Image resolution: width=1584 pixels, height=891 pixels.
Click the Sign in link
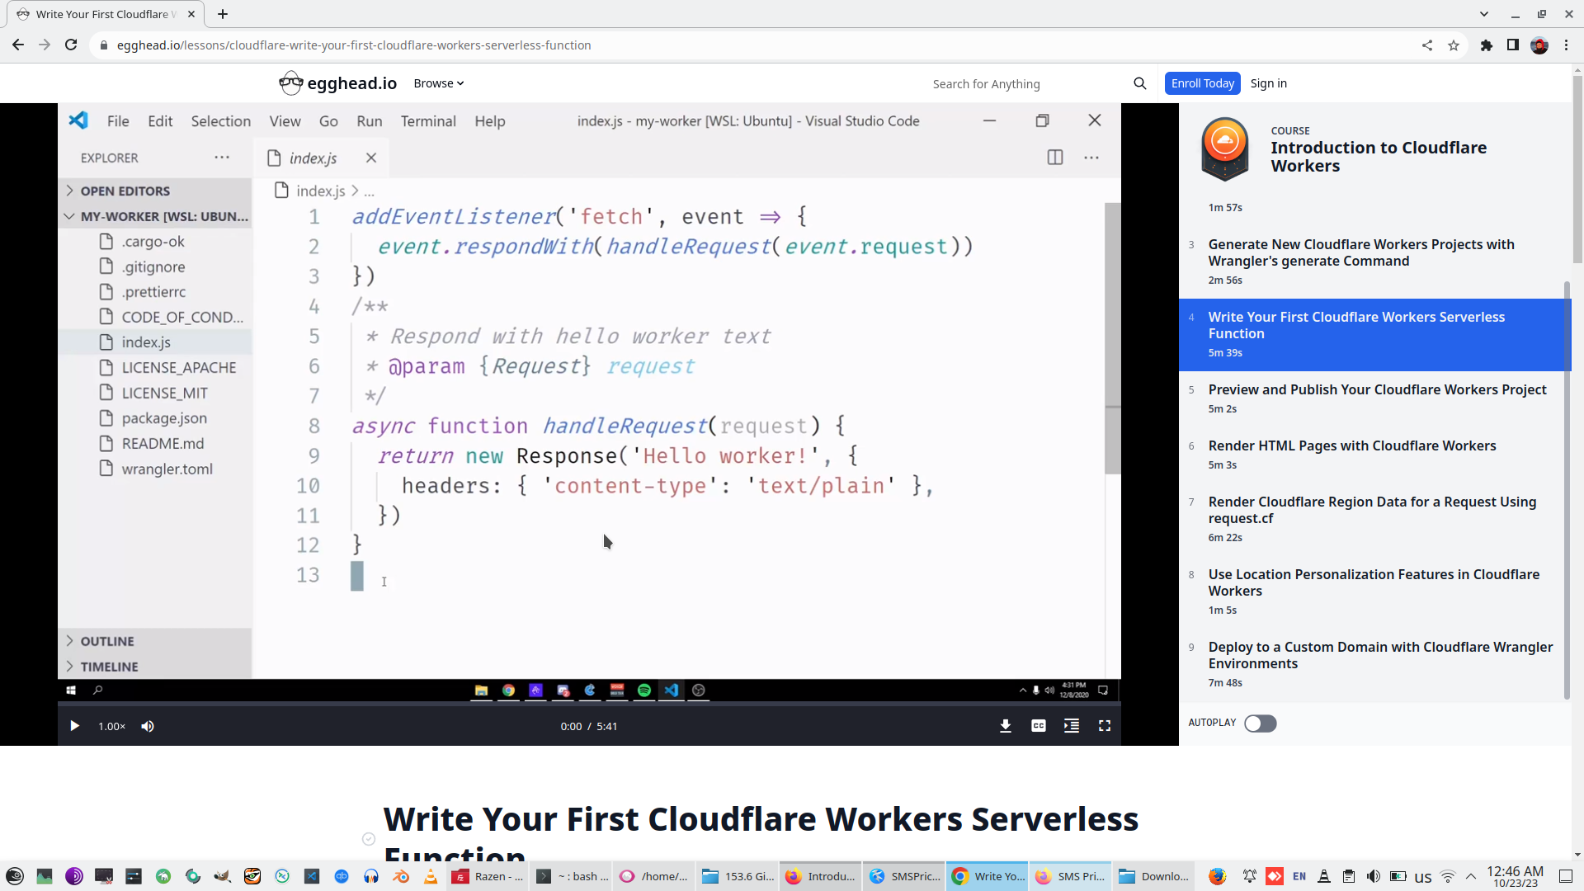click(x=1268, y=83)
